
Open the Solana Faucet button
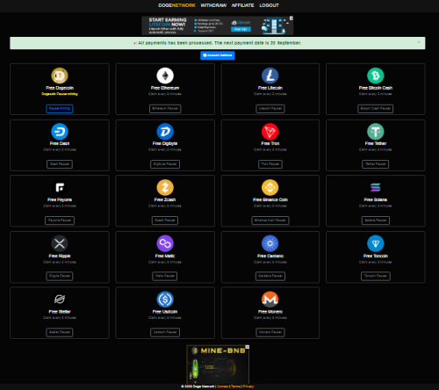click(x=376, y=220)
